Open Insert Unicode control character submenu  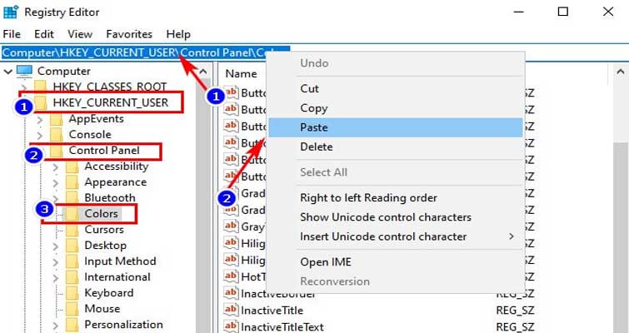pyautogui.click(x=395, y=236)
